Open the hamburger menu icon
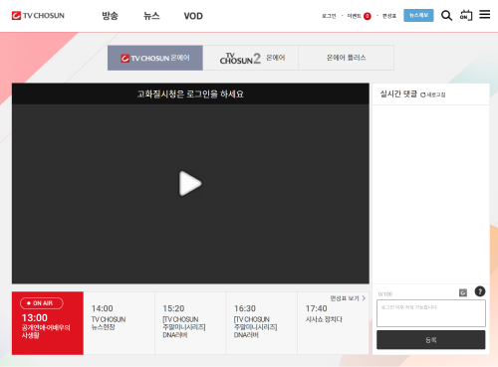This screenshot has width=498, height=367. click(x=484, y=15)
